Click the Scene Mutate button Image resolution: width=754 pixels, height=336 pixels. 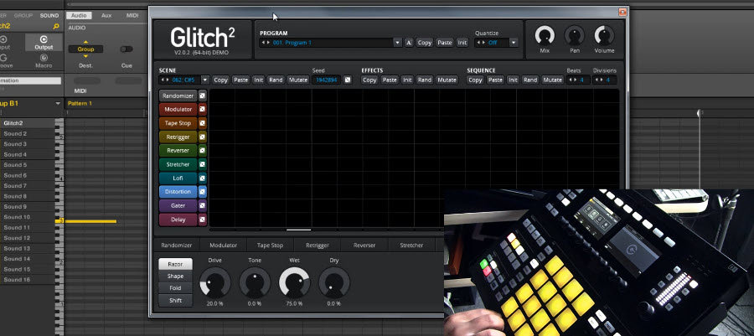(297, 80)
